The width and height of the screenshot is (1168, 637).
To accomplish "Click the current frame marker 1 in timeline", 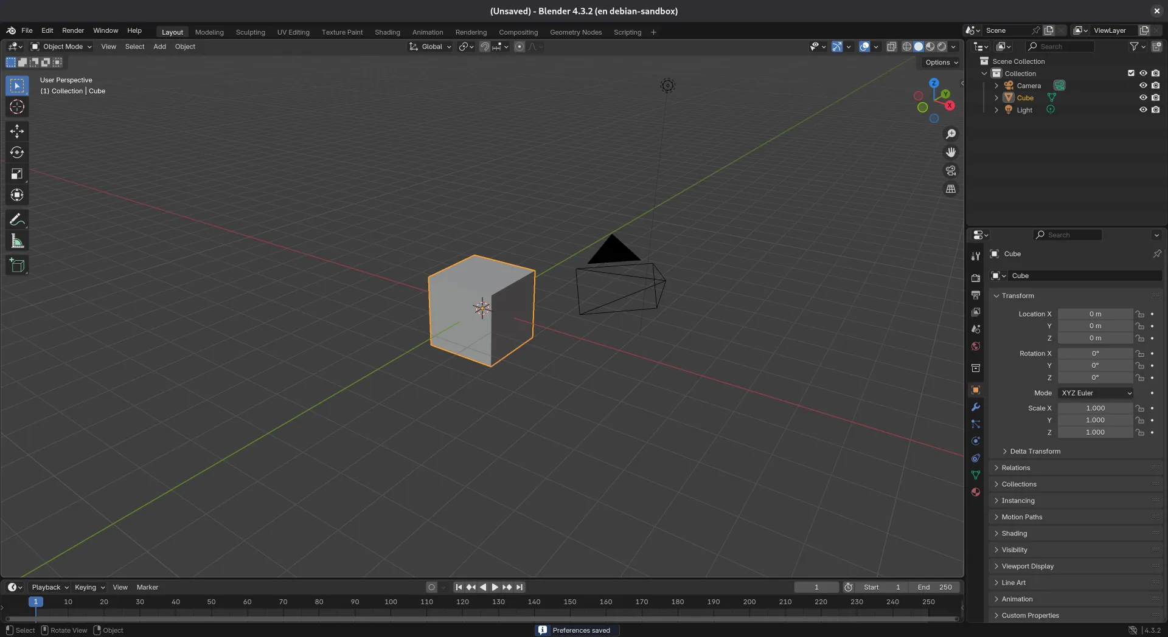I will [x=36, y=602].
